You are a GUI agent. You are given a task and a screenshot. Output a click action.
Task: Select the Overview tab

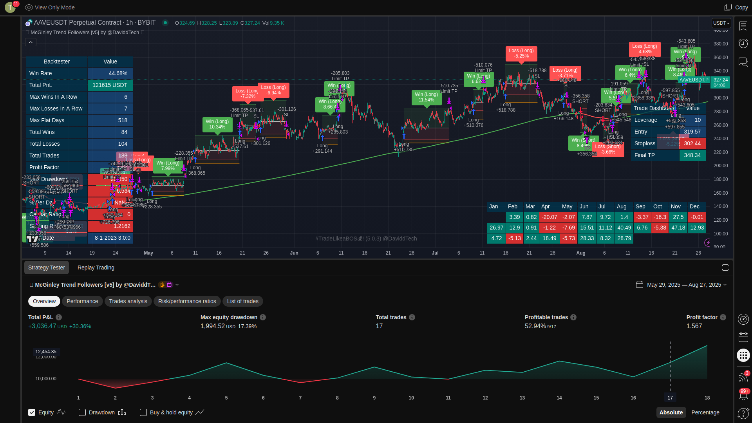(44, 301)
